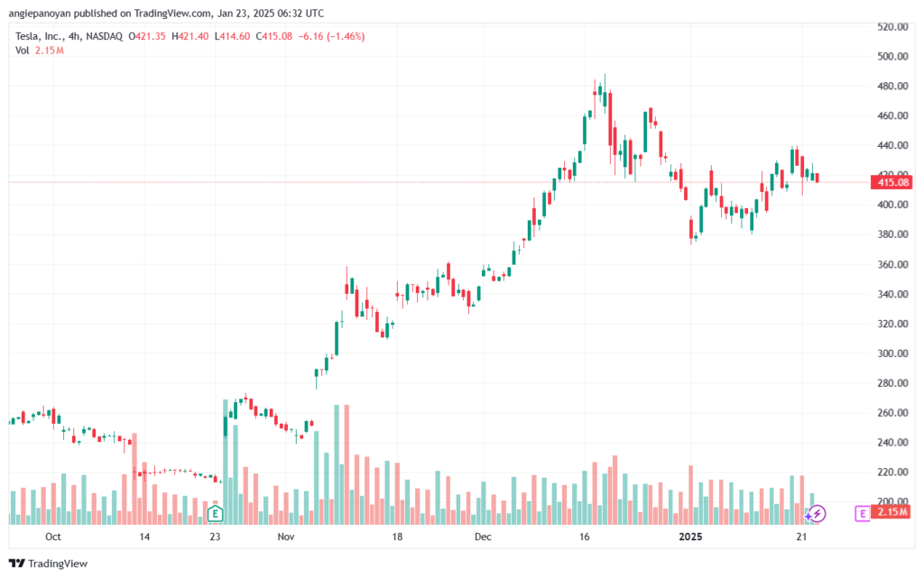Click the purple lightning bolt event icon
This screenshot has height=578, width=924.
(818, 513)
